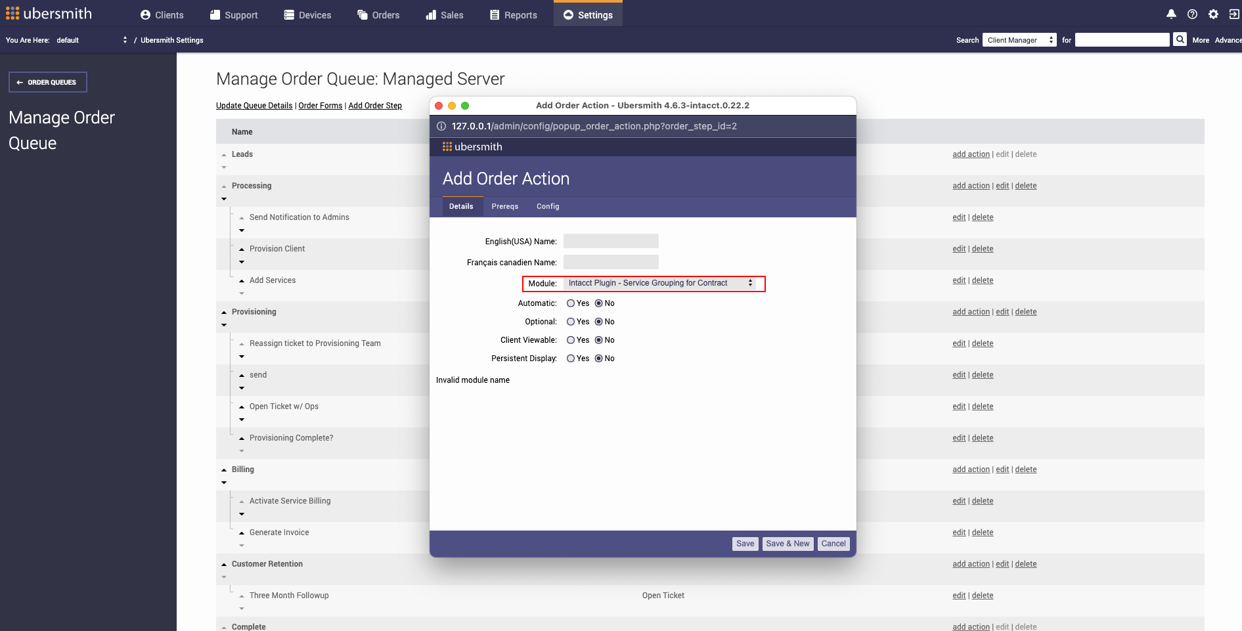Set Optional to Yes
Screen dimensions: 1242x631
pyautogui.click(x=571, y=322)
